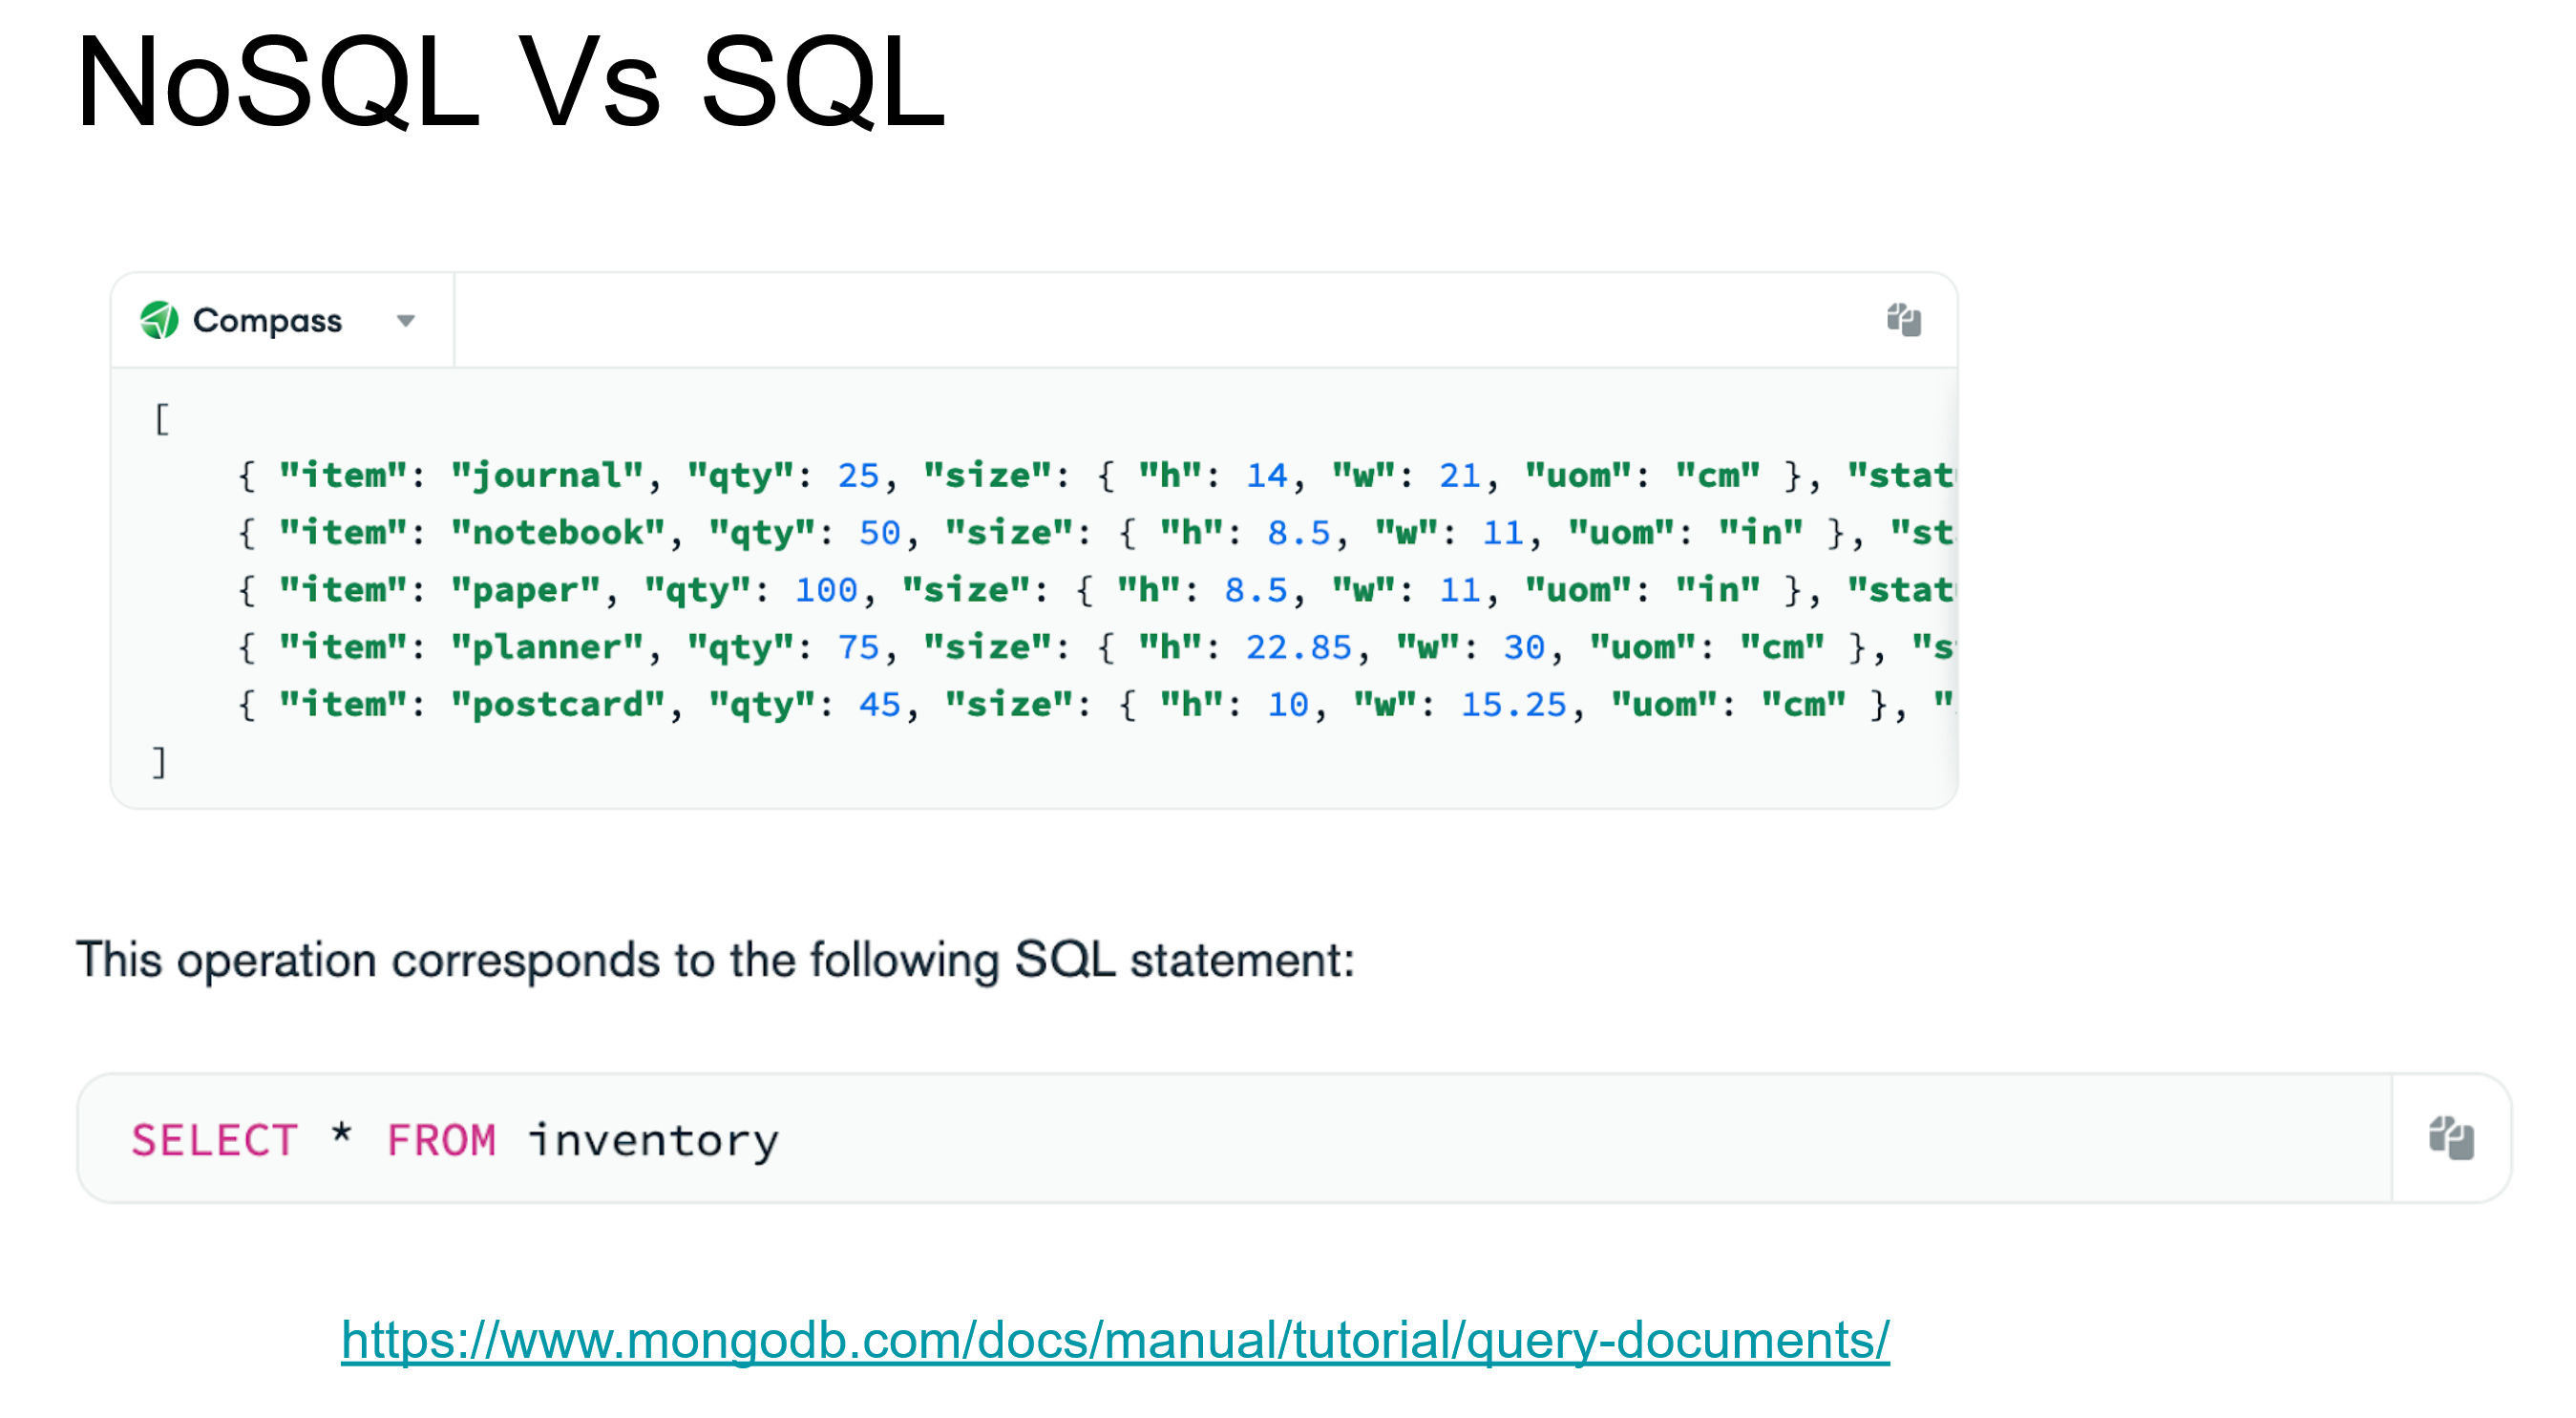The height and width of the screenshot is (1418, 2576).
Task: Click the green Compass leaf logo
Action: [x=159, y=320]
